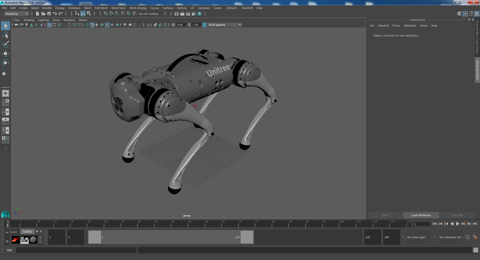Select the single perspective view layout

[x=6, y=93]
